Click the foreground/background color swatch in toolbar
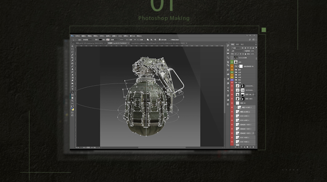Image resolution: width=327 pixels, height=182 pixels. (x=72, y=109)
